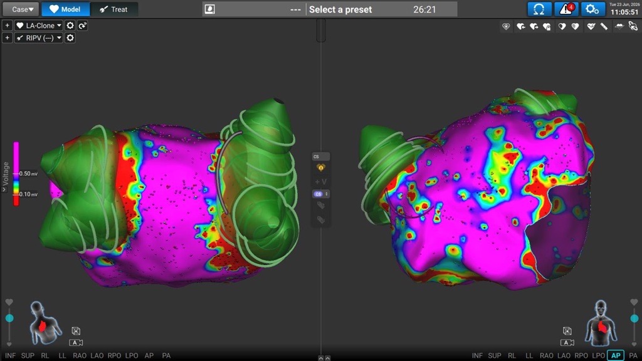
Task: Click the 11:05:51 clock display
Action: (x=624, y=13)
